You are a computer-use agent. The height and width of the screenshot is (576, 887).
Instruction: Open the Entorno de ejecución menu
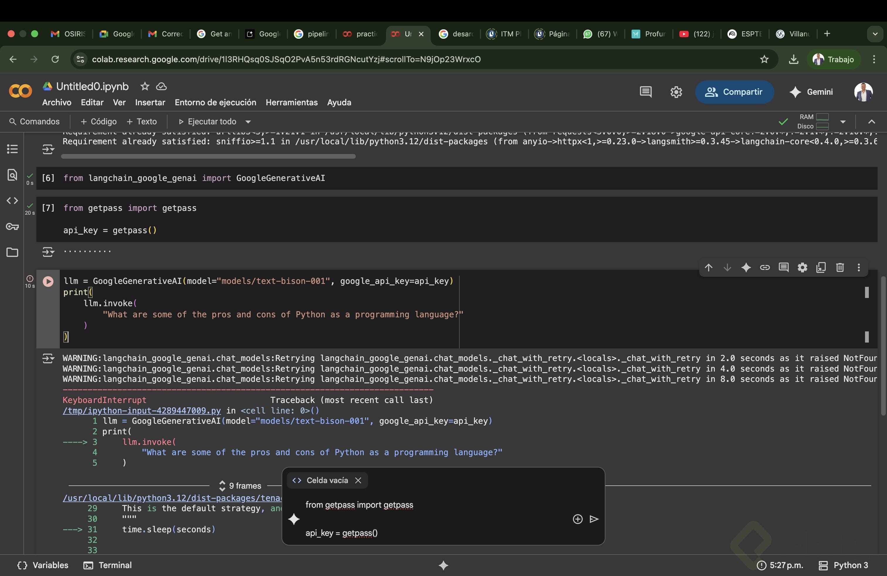[215, 102]
